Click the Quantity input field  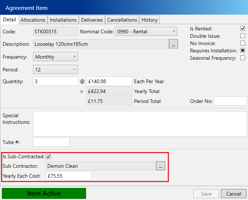coord(55,81)
